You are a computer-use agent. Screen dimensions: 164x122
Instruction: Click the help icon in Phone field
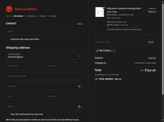click(x=79, y=107)
